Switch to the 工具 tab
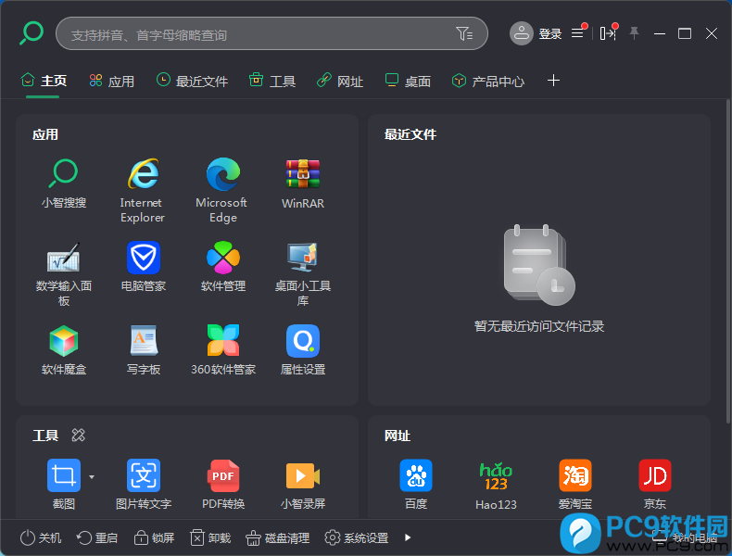This screenshot has width=732, height=556. point(272,81)
